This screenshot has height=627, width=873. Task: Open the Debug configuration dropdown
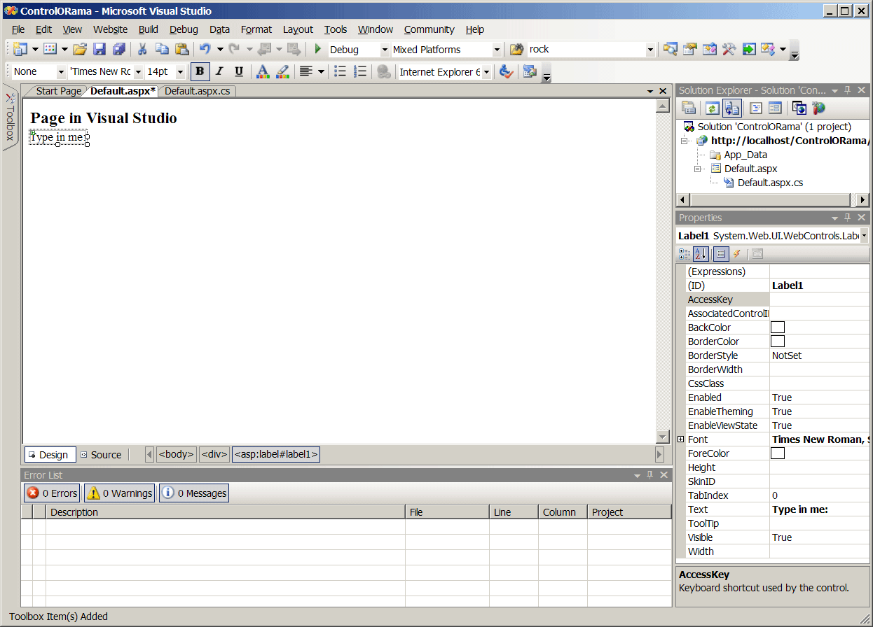(385, 50)
